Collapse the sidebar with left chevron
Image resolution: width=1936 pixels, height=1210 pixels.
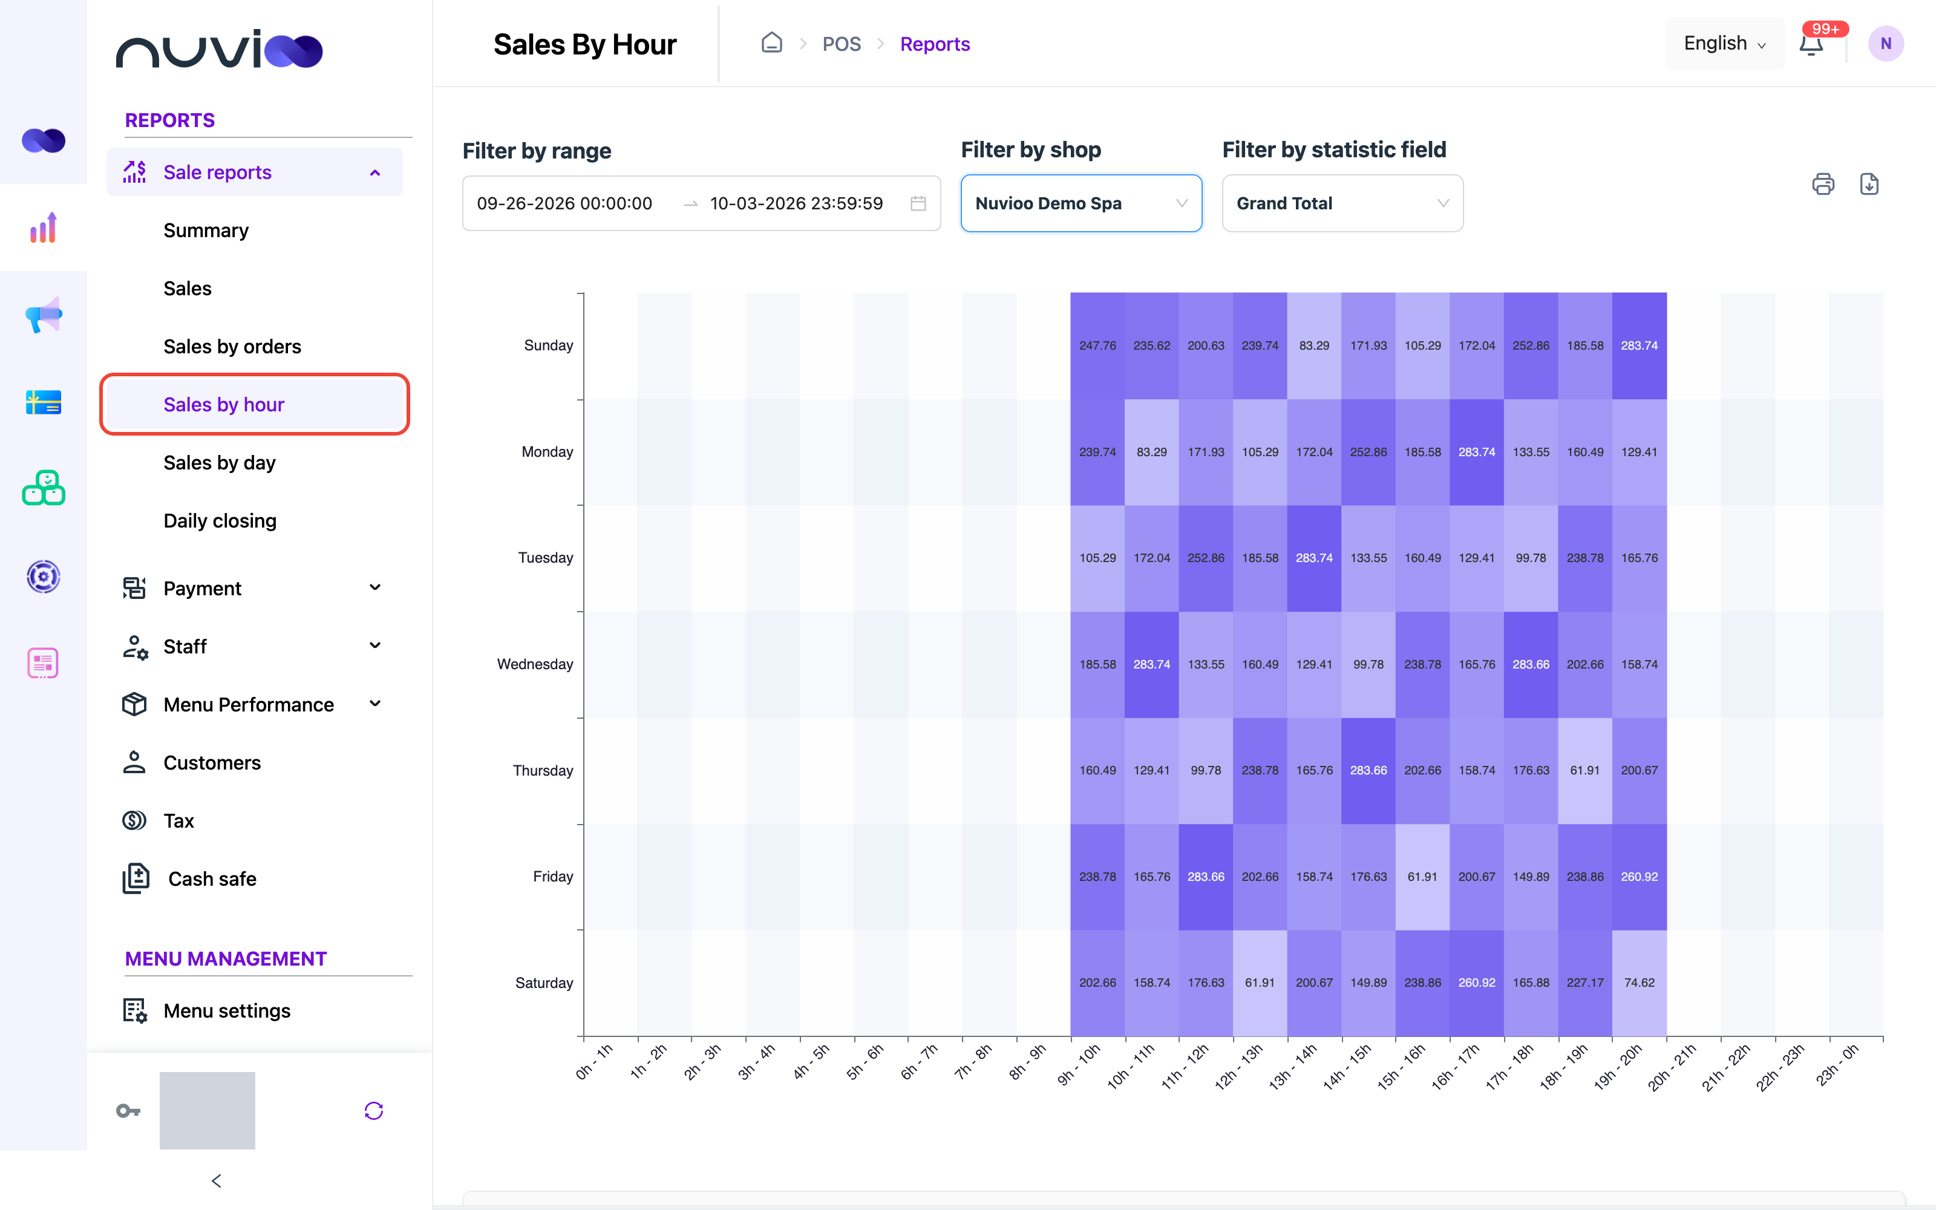click(x=216, y=1180)
